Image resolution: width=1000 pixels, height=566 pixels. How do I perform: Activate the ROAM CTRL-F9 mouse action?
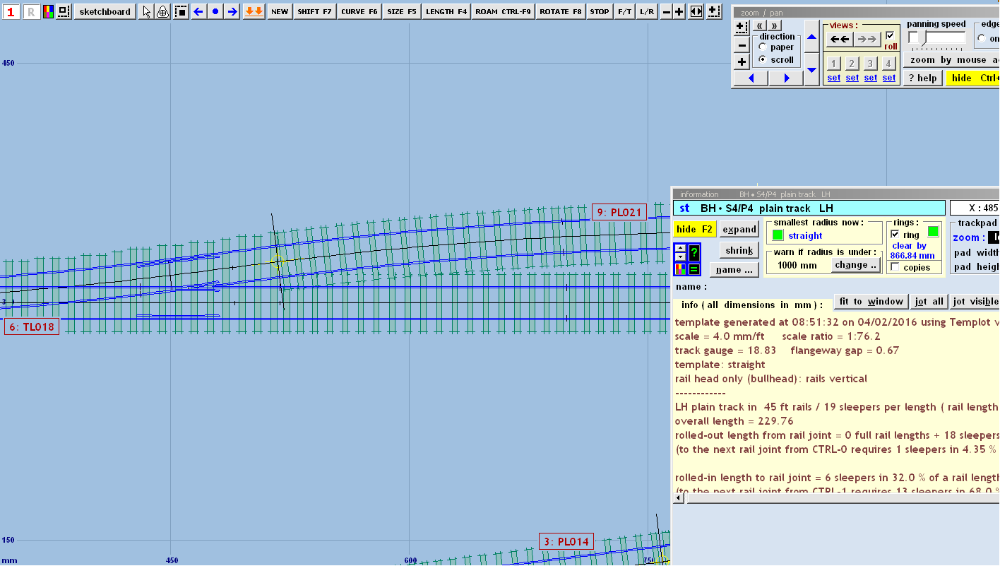(504, 11)
